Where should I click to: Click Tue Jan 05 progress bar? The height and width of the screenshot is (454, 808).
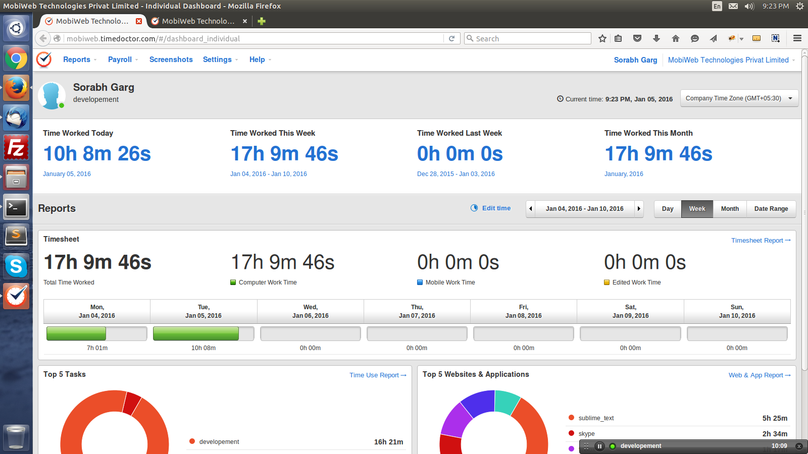(204, 333)
